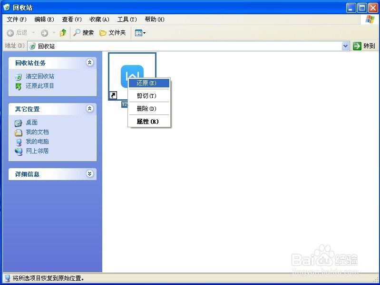Close the 回收站 window

coord(373,8)
